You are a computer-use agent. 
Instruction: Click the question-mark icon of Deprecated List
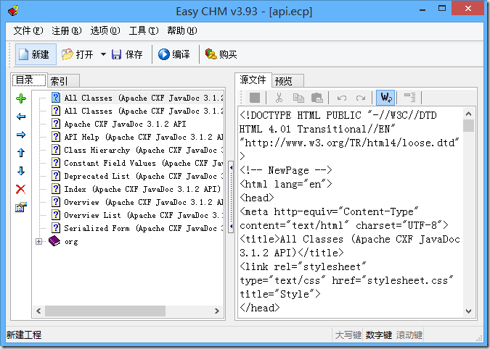pos(56,176)
